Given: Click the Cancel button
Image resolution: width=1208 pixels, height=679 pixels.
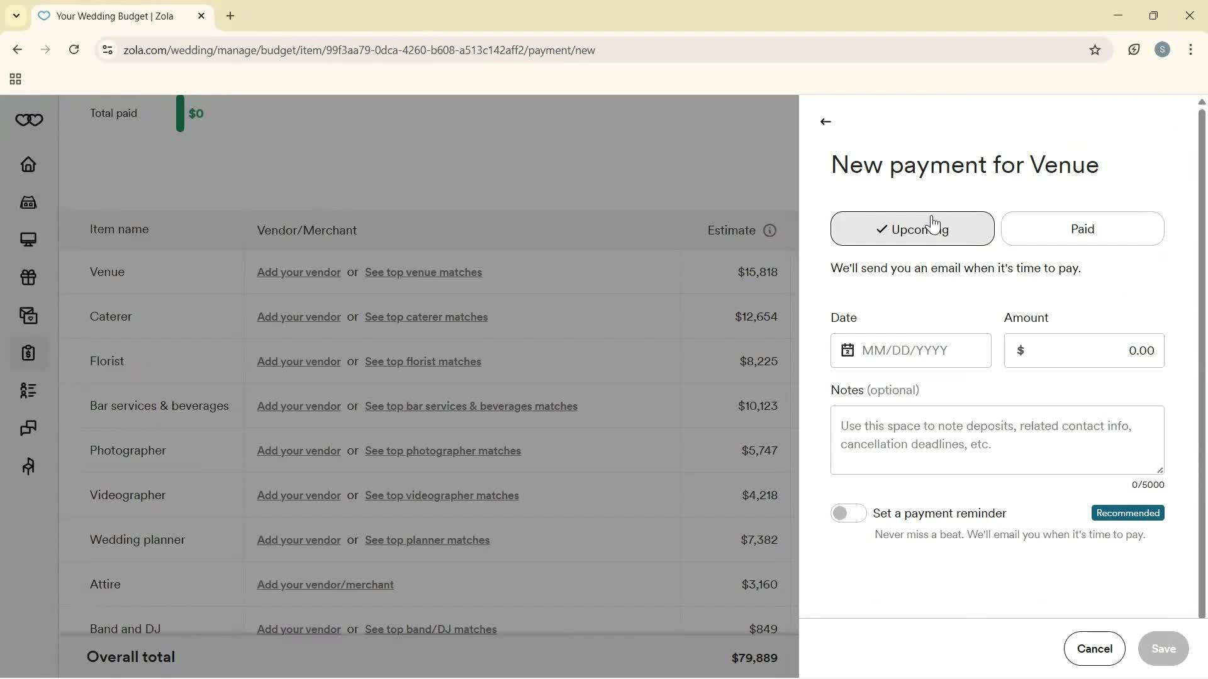Looking at the screenshot, I should click(1094, 648).
